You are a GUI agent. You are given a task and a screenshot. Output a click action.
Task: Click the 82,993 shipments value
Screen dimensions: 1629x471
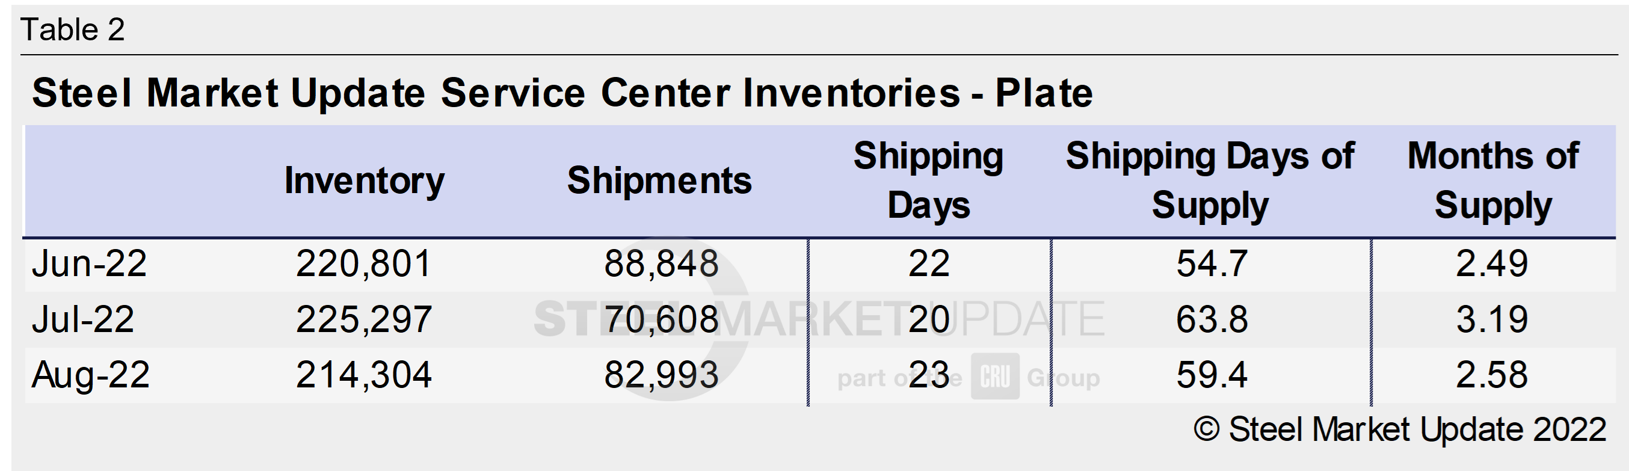(x=661, y=375)
